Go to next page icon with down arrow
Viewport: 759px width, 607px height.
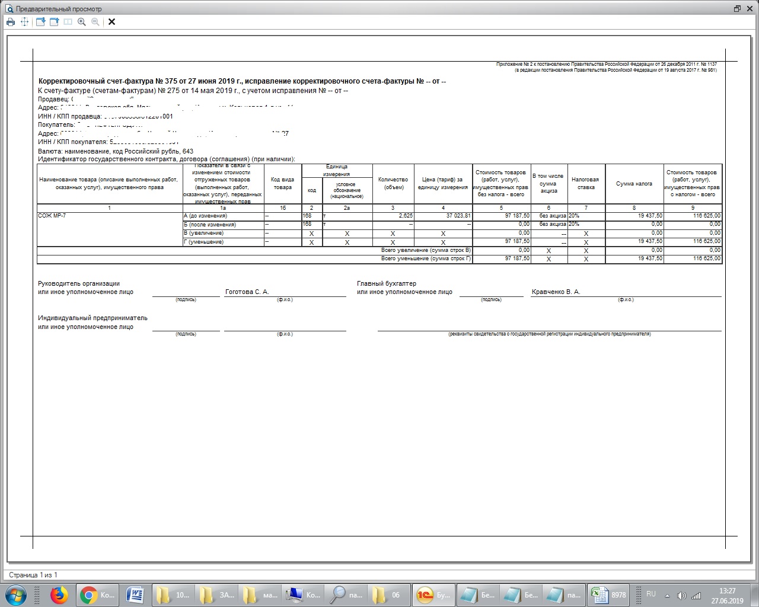[40, 22]
